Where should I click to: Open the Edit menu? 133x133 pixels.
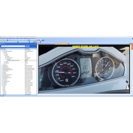[4, 38]
